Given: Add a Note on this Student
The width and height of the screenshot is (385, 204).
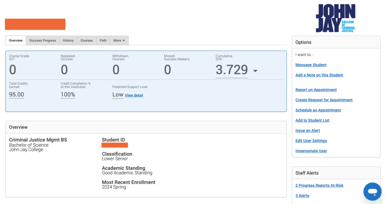Looking at the screenshot, I should click(x=319, y=75).
